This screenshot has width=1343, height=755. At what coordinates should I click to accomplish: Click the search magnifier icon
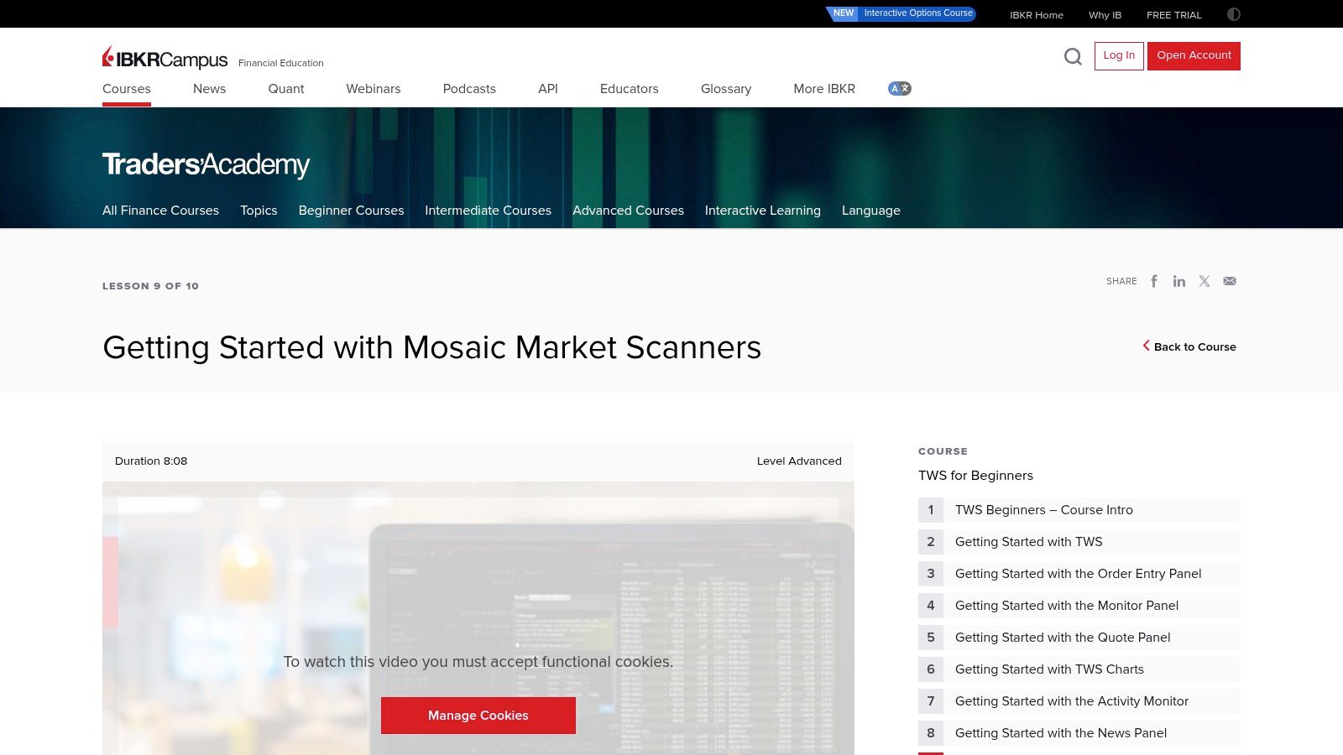tap(1073, 56)
